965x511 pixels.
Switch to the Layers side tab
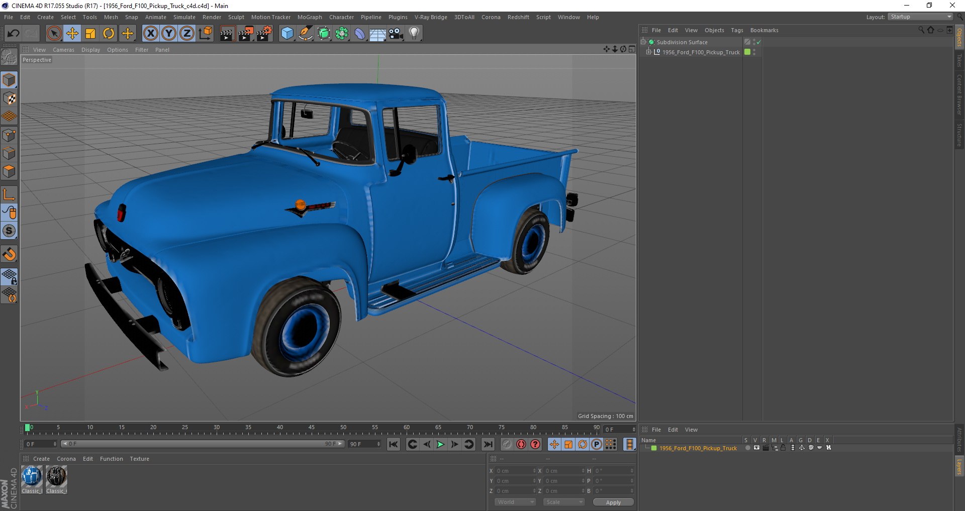tap(959, 466)
